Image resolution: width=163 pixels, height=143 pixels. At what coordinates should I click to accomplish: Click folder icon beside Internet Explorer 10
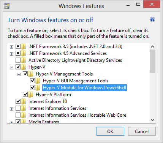coord(24,101)
